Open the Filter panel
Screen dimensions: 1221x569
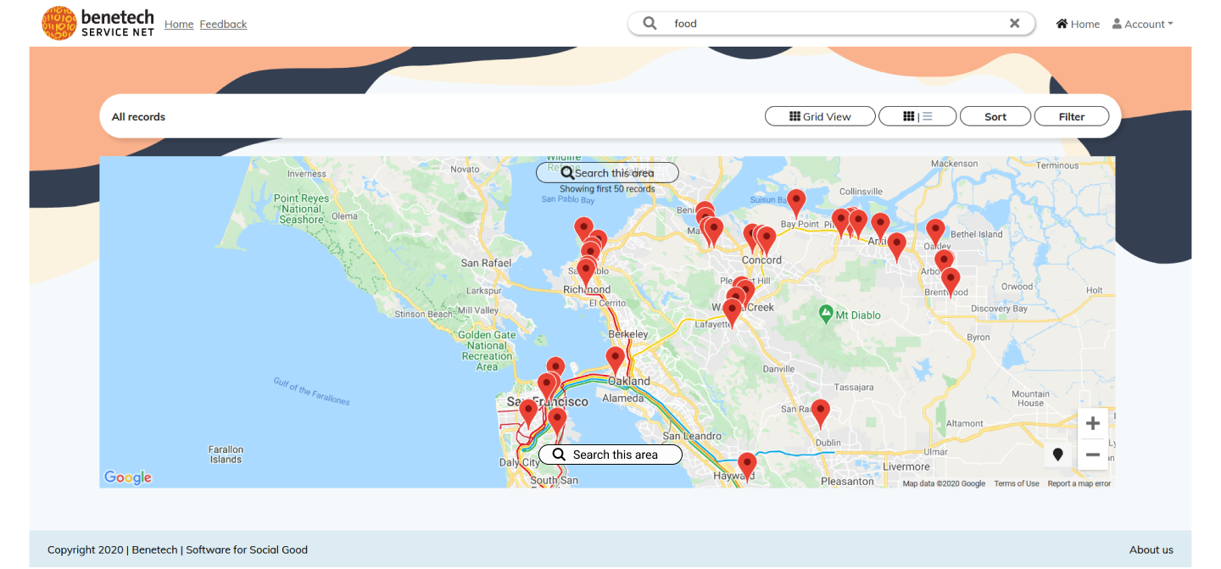(x=1072, y=116)
